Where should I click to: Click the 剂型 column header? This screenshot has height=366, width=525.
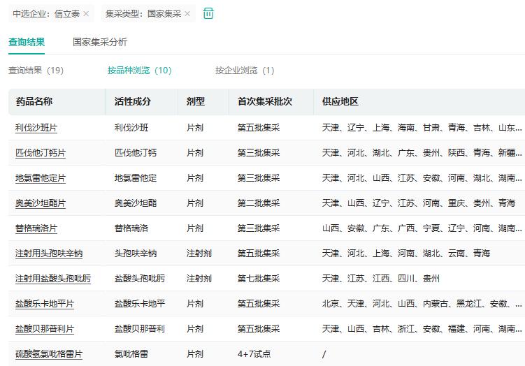pyautogui.click(x=195, y=101)
